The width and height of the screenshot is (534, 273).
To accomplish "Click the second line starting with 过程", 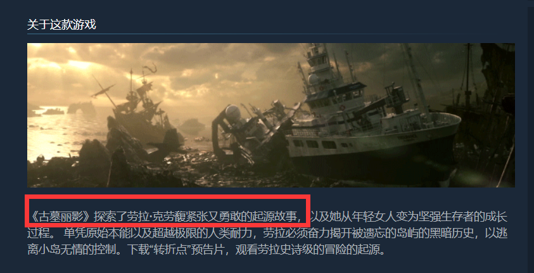I will (267, 233).
